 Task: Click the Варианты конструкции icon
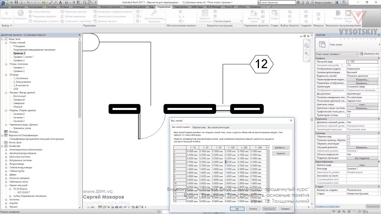point(205,13)
